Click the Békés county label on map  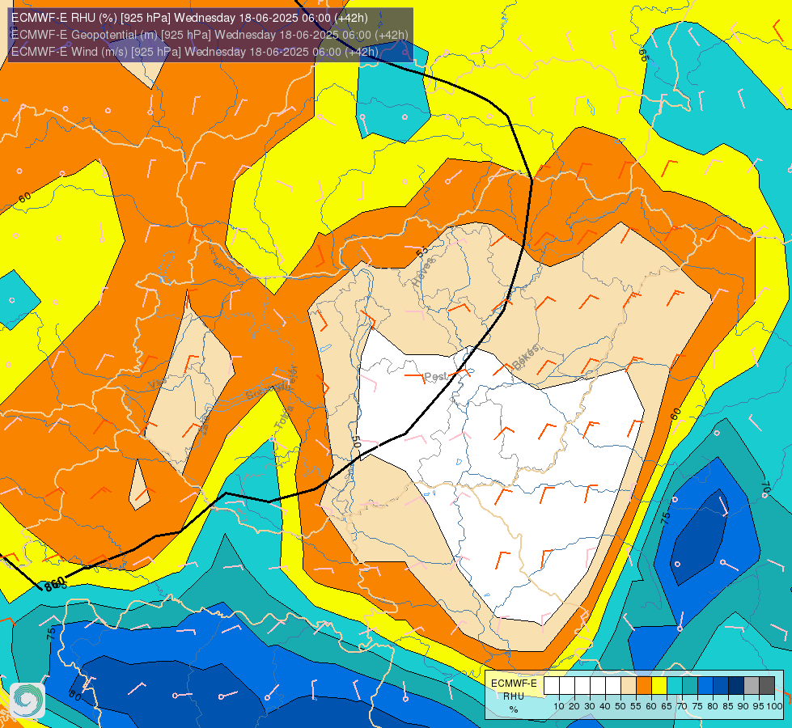526,357
